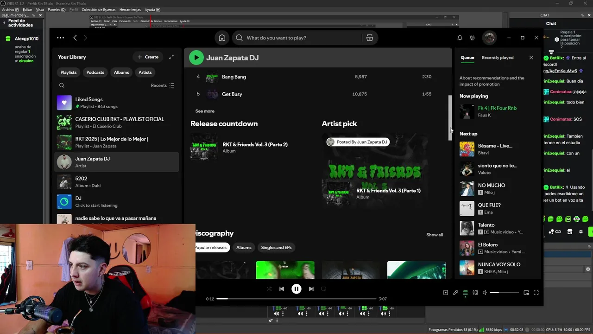Select Albums discography filter
The image size is (593, 334).
(x=244, y=247)
